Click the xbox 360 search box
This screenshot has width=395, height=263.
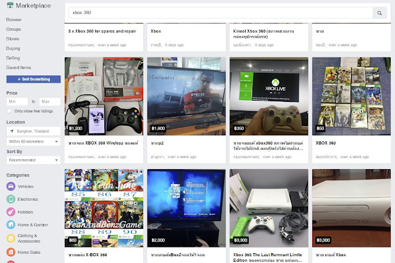(221, 12)
